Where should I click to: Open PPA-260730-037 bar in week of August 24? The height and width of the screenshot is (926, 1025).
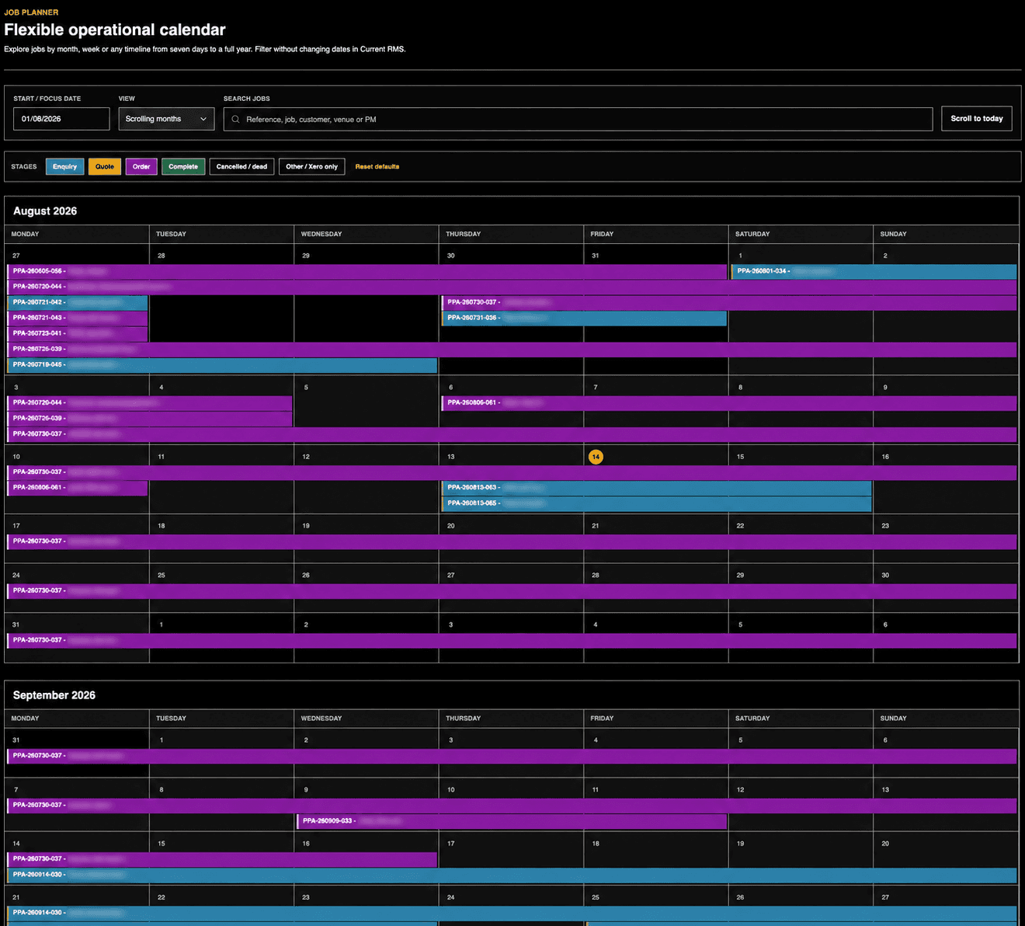(x=512, y=590)
